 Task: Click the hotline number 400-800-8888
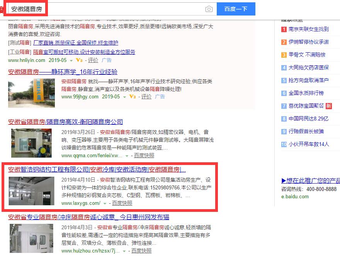coord(321,189)
